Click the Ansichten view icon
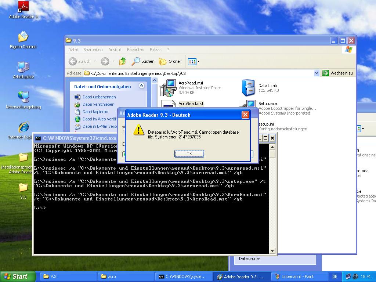 tap(192, 61)
